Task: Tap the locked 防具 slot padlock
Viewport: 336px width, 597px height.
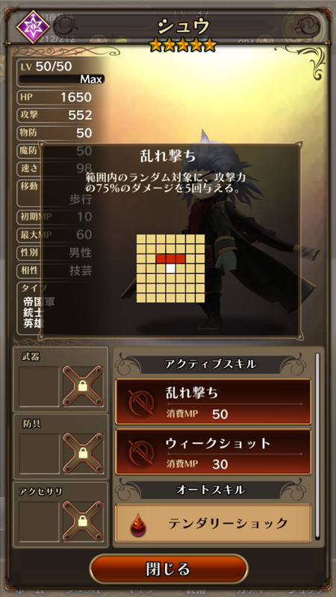Action: click(83, 453)
